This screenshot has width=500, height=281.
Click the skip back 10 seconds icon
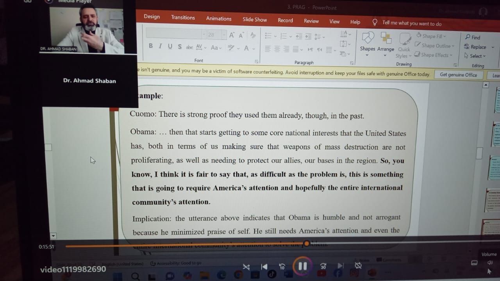282,267
